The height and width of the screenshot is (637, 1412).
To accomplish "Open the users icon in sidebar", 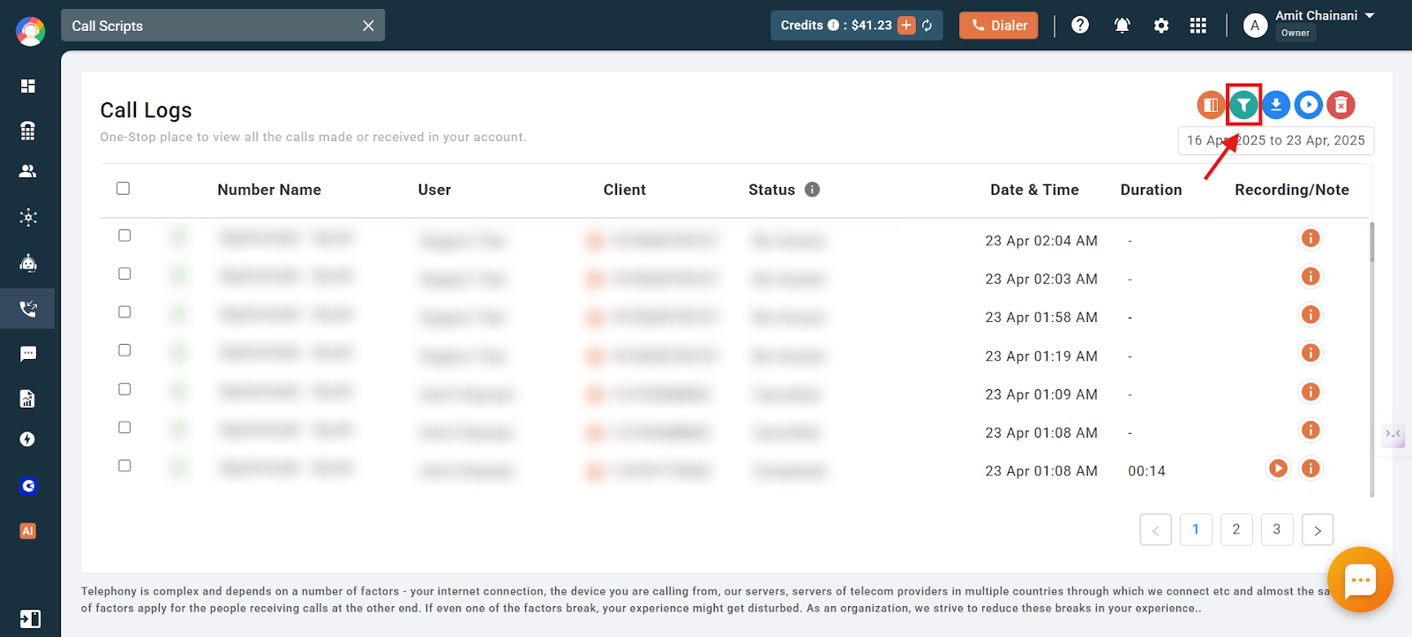I will 28,171.
